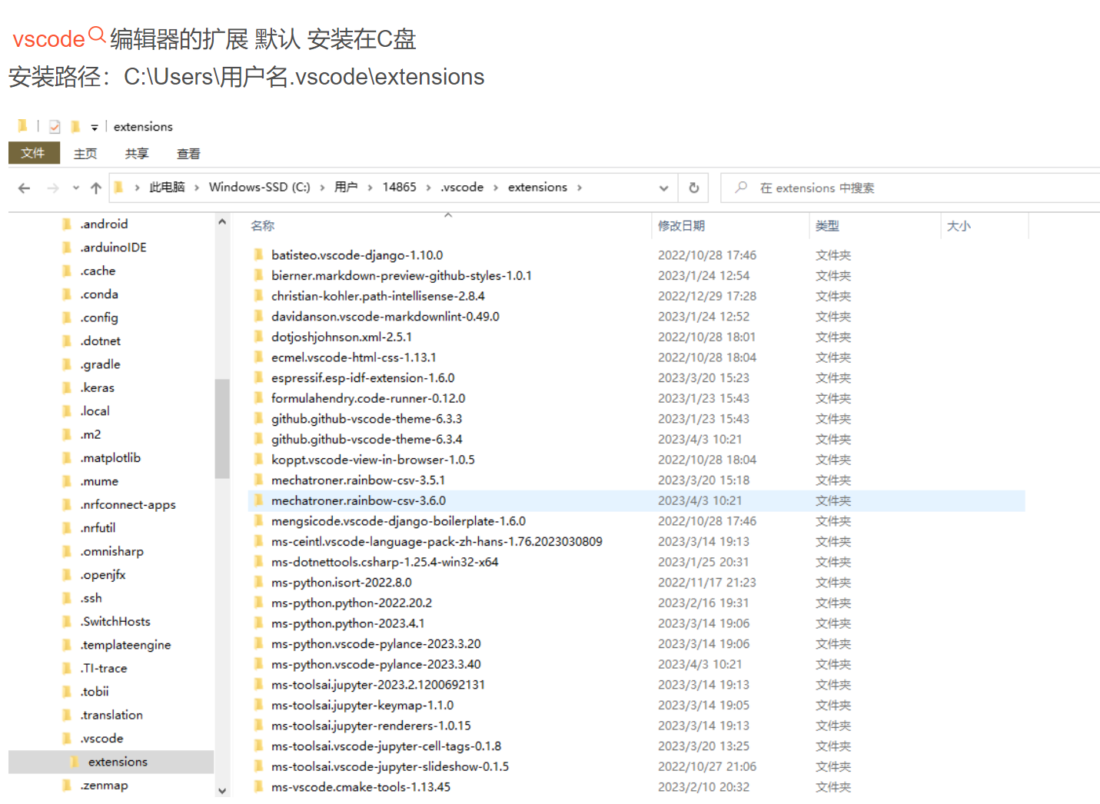The image size is (1100, 804).
Task: Select extensions folder in navigation tree
Action: click(118, 762)
